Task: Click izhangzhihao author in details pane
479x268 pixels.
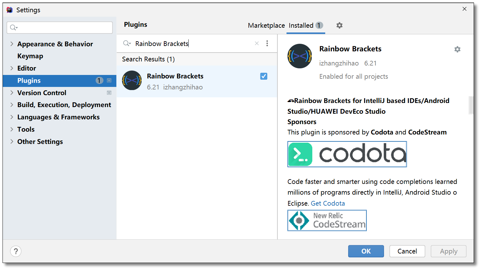Action: [339, 63]
